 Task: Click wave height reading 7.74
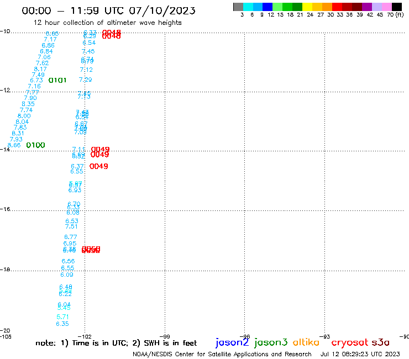(x=26, y=110)
